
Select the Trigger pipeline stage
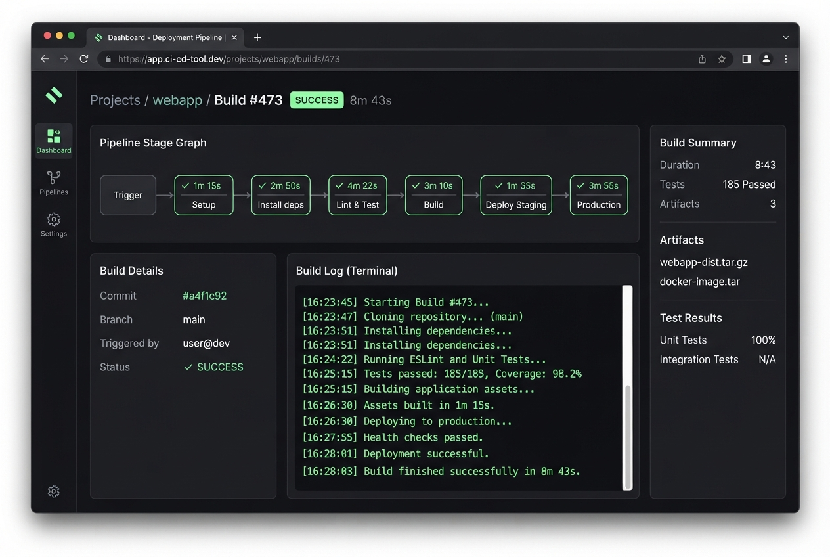tap(128, 195)
